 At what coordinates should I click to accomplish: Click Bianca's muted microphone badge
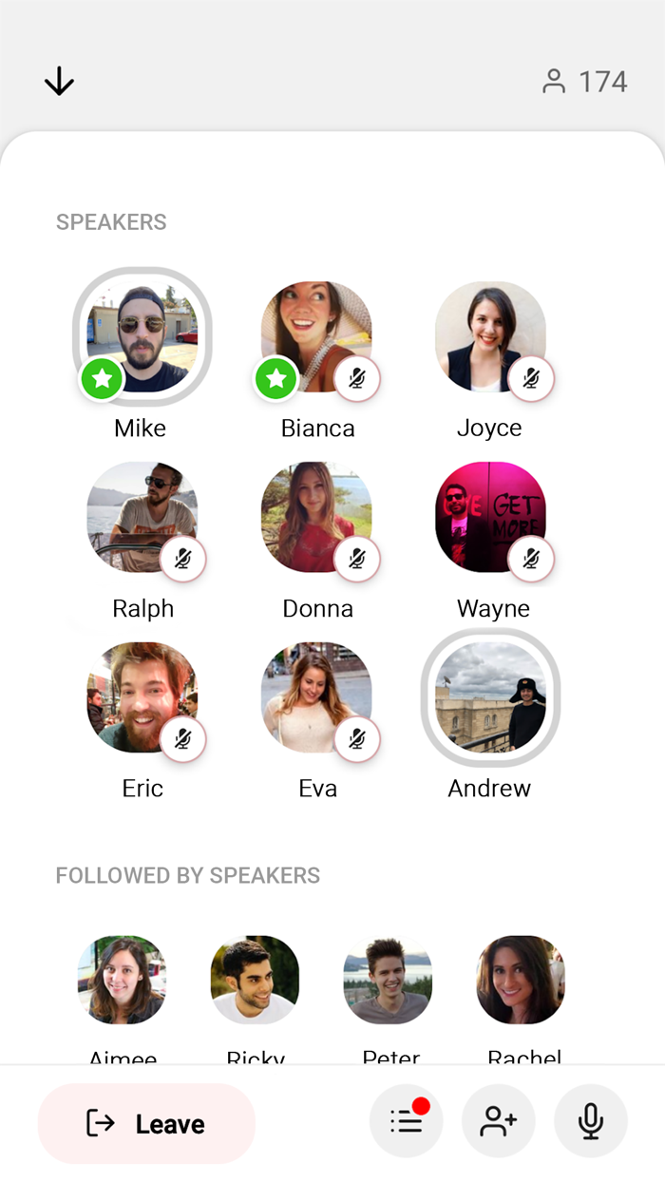click(357, 380)
